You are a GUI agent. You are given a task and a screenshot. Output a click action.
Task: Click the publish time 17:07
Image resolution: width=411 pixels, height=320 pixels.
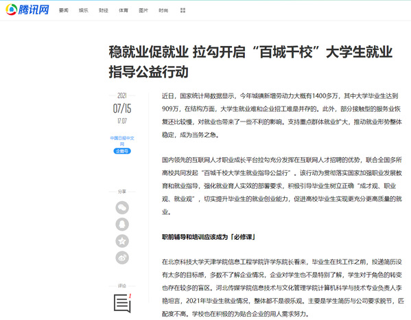[x=122, y=121]
